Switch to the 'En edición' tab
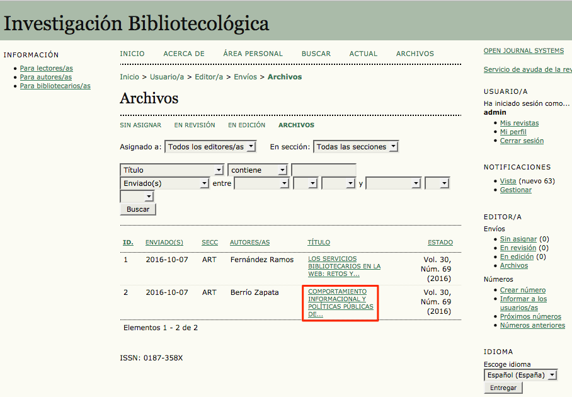This screenshot has width=572, height=397. tap(246, 125)
